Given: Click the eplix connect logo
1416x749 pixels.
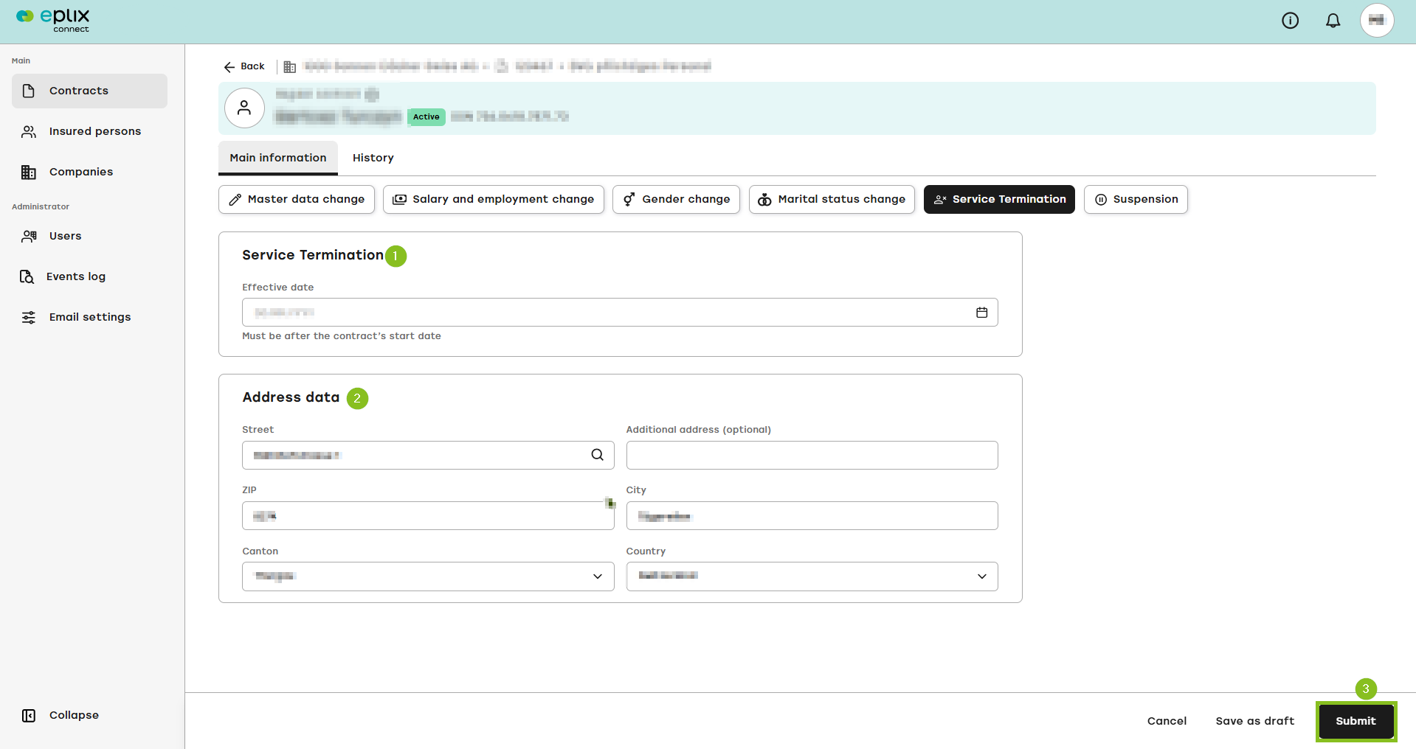Looking at the screenshot, I should 52,20.
